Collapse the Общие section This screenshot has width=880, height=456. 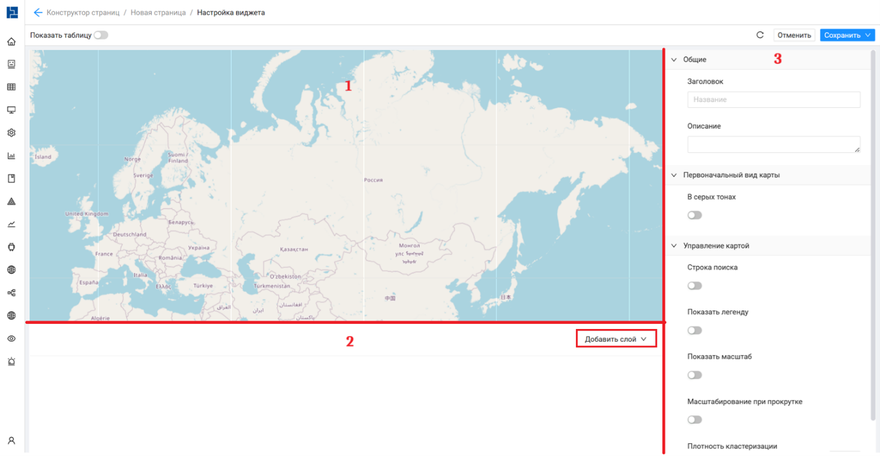point(674,60)
